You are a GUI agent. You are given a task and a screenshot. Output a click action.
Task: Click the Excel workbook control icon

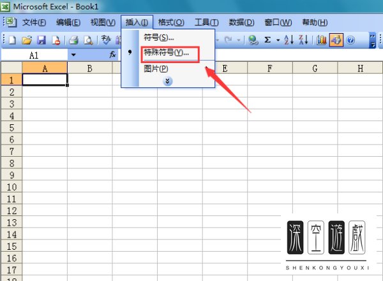coord(11,22)
